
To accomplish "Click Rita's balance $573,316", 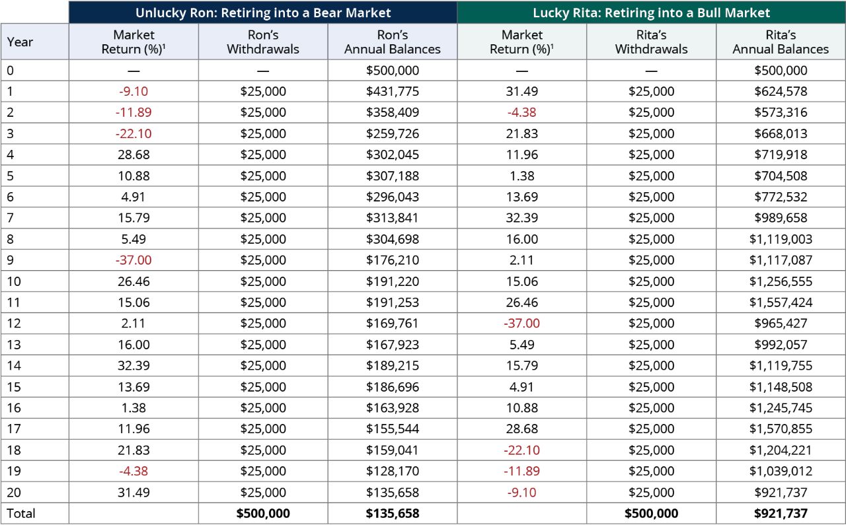I will click(781, 112).
